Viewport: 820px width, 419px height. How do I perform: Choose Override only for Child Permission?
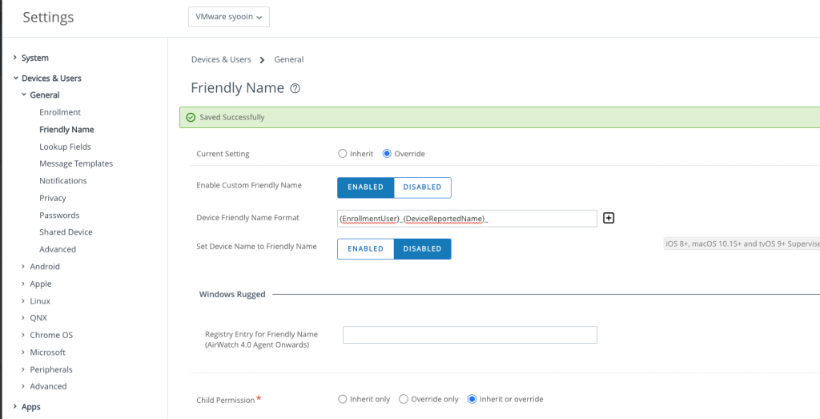pyautogui.click(x=404, y=399)
